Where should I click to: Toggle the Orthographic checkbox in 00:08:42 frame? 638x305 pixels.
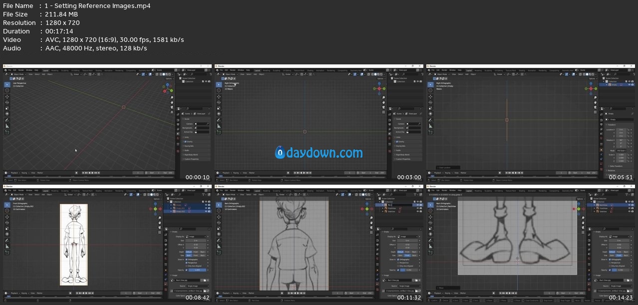186,260
